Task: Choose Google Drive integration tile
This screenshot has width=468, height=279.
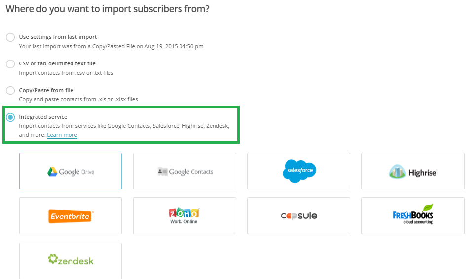Action: coord(71,171)
